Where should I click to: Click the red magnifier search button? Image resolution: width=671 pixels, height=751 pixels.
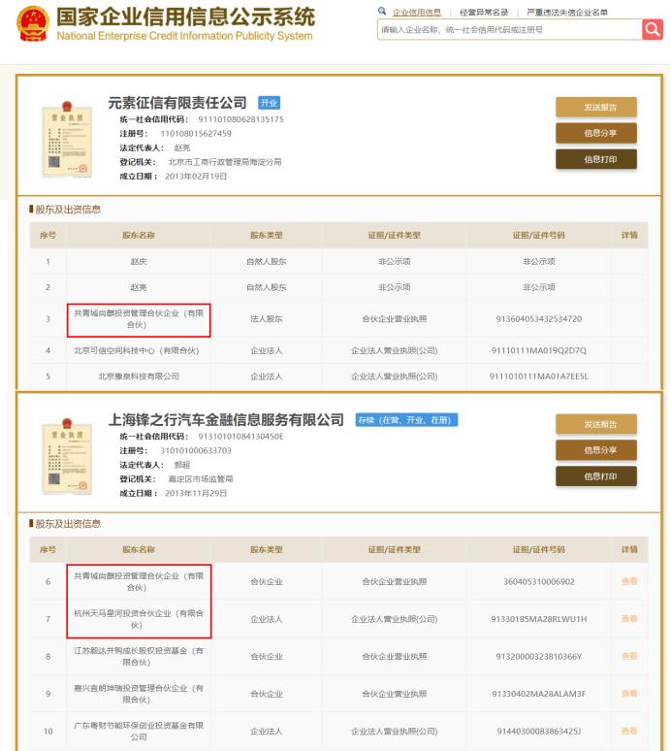point(653,30)
